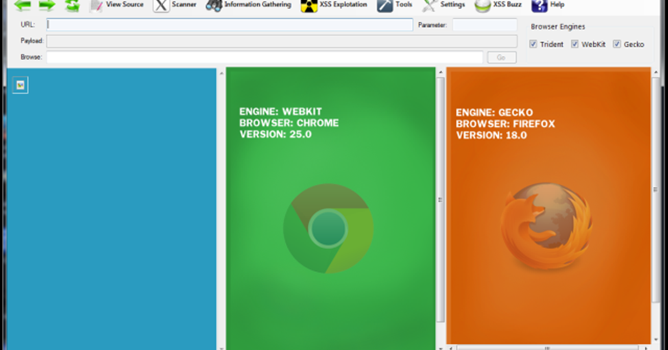Uncheck the WebKit browser engine checkbox
This screenshot has width=668, height=350.
(575, 44)
